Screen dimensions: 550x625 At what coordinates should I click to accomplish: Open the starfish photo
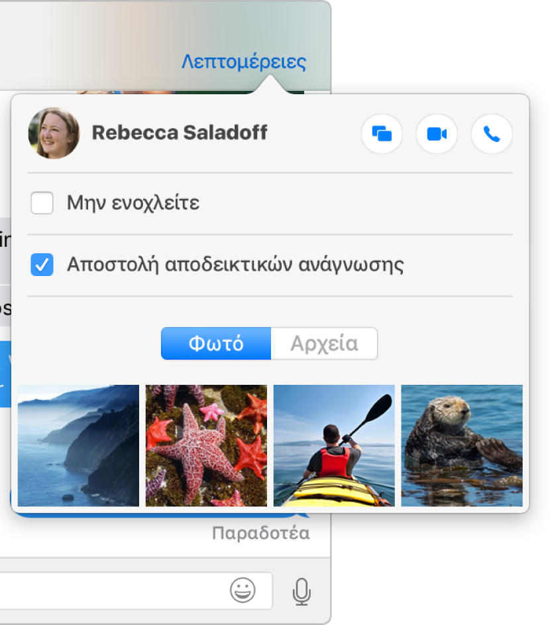click(x=206, y=446)
